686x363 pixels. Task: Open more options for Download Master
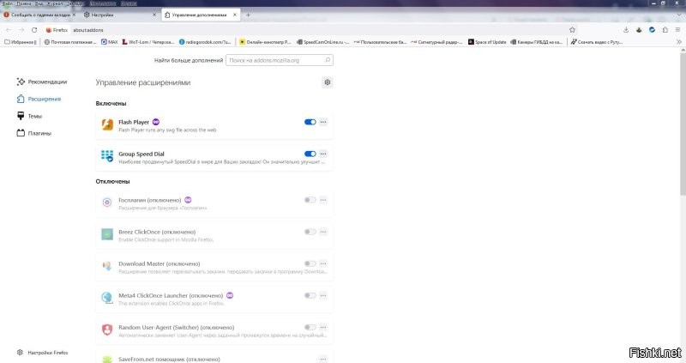323,263
